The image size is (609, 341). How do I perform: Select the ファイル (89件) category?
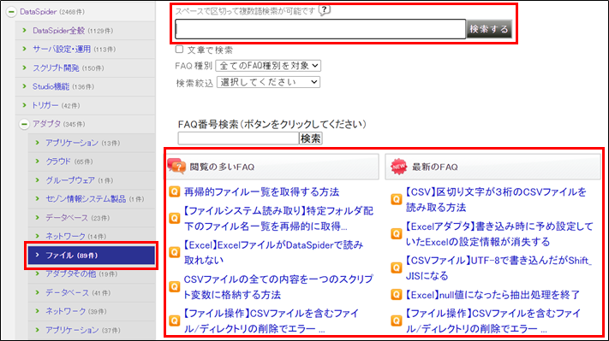(92, 256)
